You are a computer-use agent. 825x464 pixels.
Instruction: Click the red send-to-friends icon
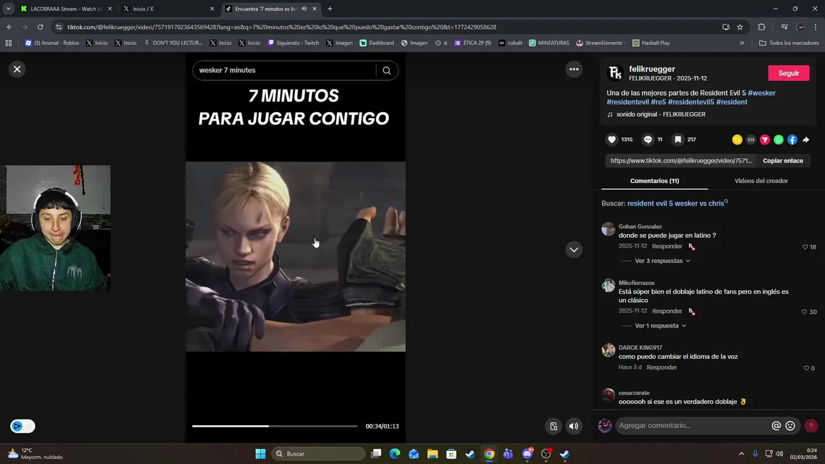coord(765,140)
